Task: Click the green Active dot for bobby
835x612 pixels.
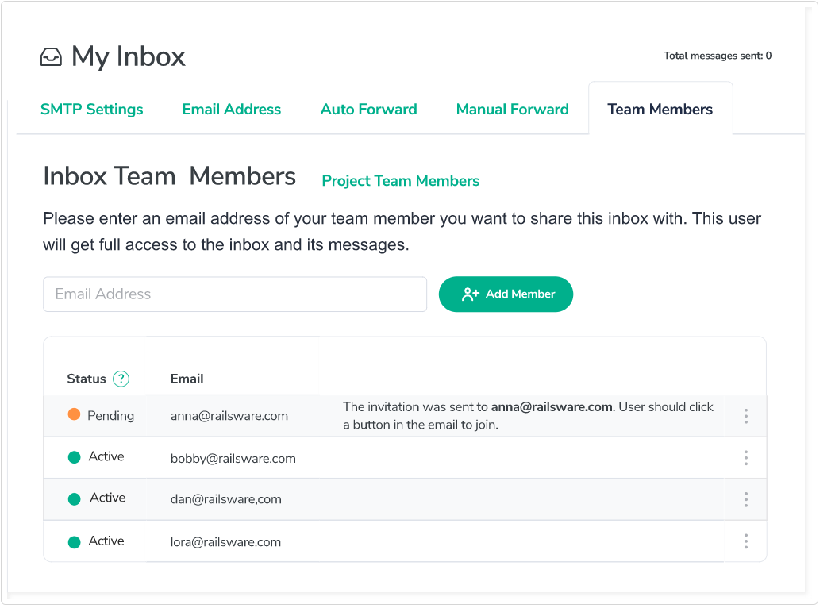Action: 74,457
